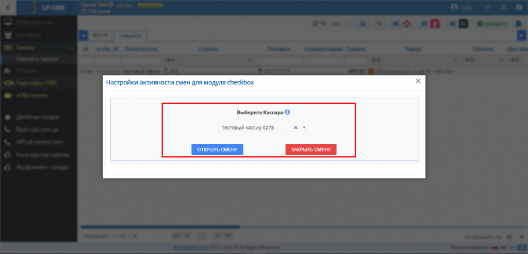The image size is (528, 254).
Task: Click the refresh icon above the orders table
Action: (315, 24)
